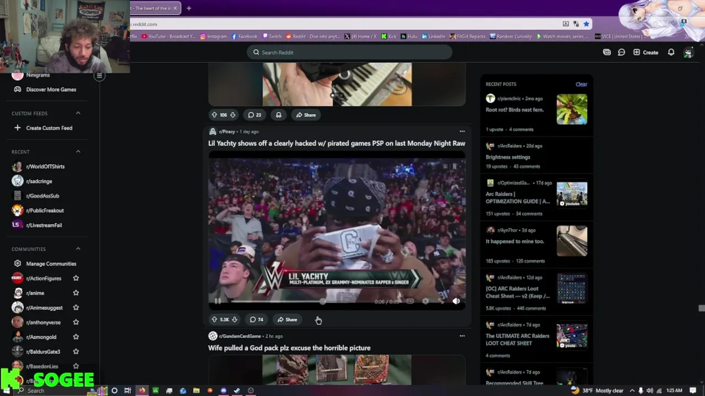Open Reddit chat

(x=621, y=52)
